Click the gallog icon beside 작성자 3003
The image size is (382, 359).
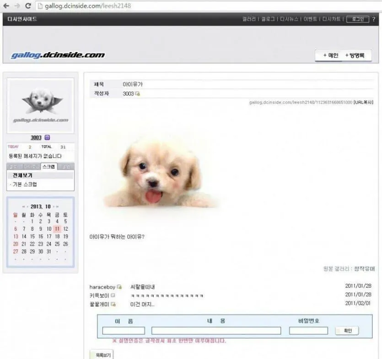[x=138, y=93]
